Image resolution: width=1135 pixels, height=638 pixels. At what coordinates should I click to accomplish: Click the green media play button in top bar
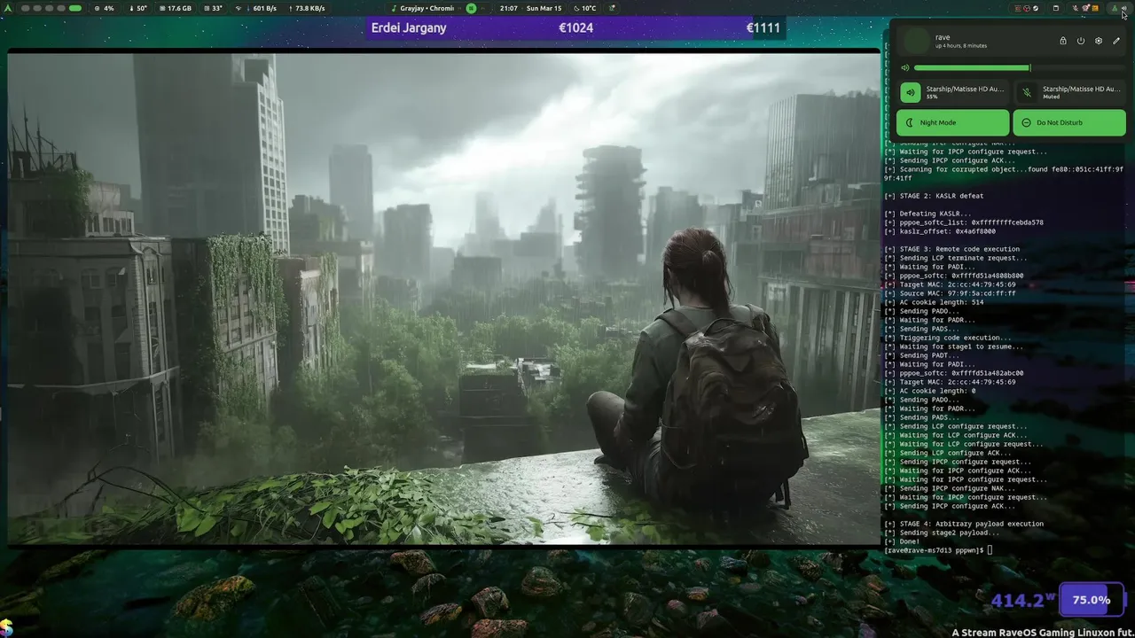point(471,8)
